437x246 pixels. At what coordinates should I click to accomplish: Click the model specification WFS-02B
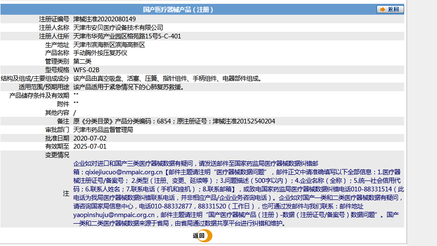[x=87, y=70]
